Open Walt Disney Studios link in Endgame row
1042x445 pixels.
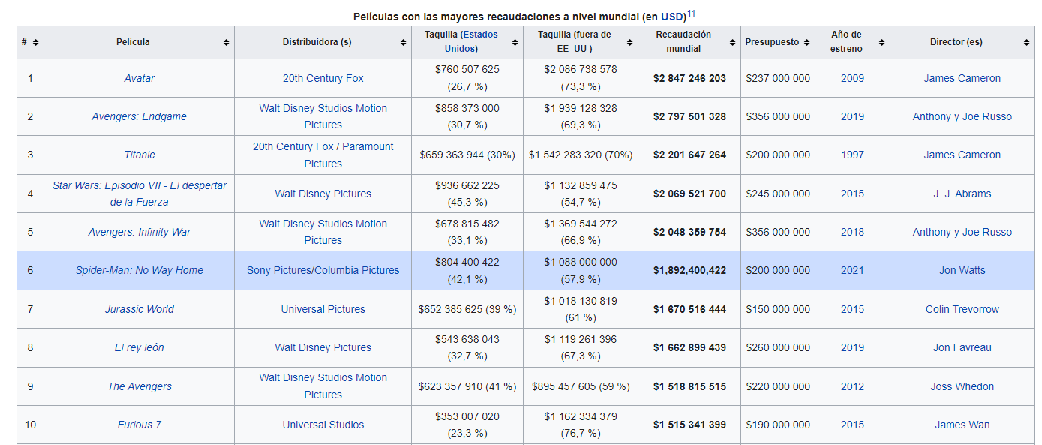click(x=323, y=116)
